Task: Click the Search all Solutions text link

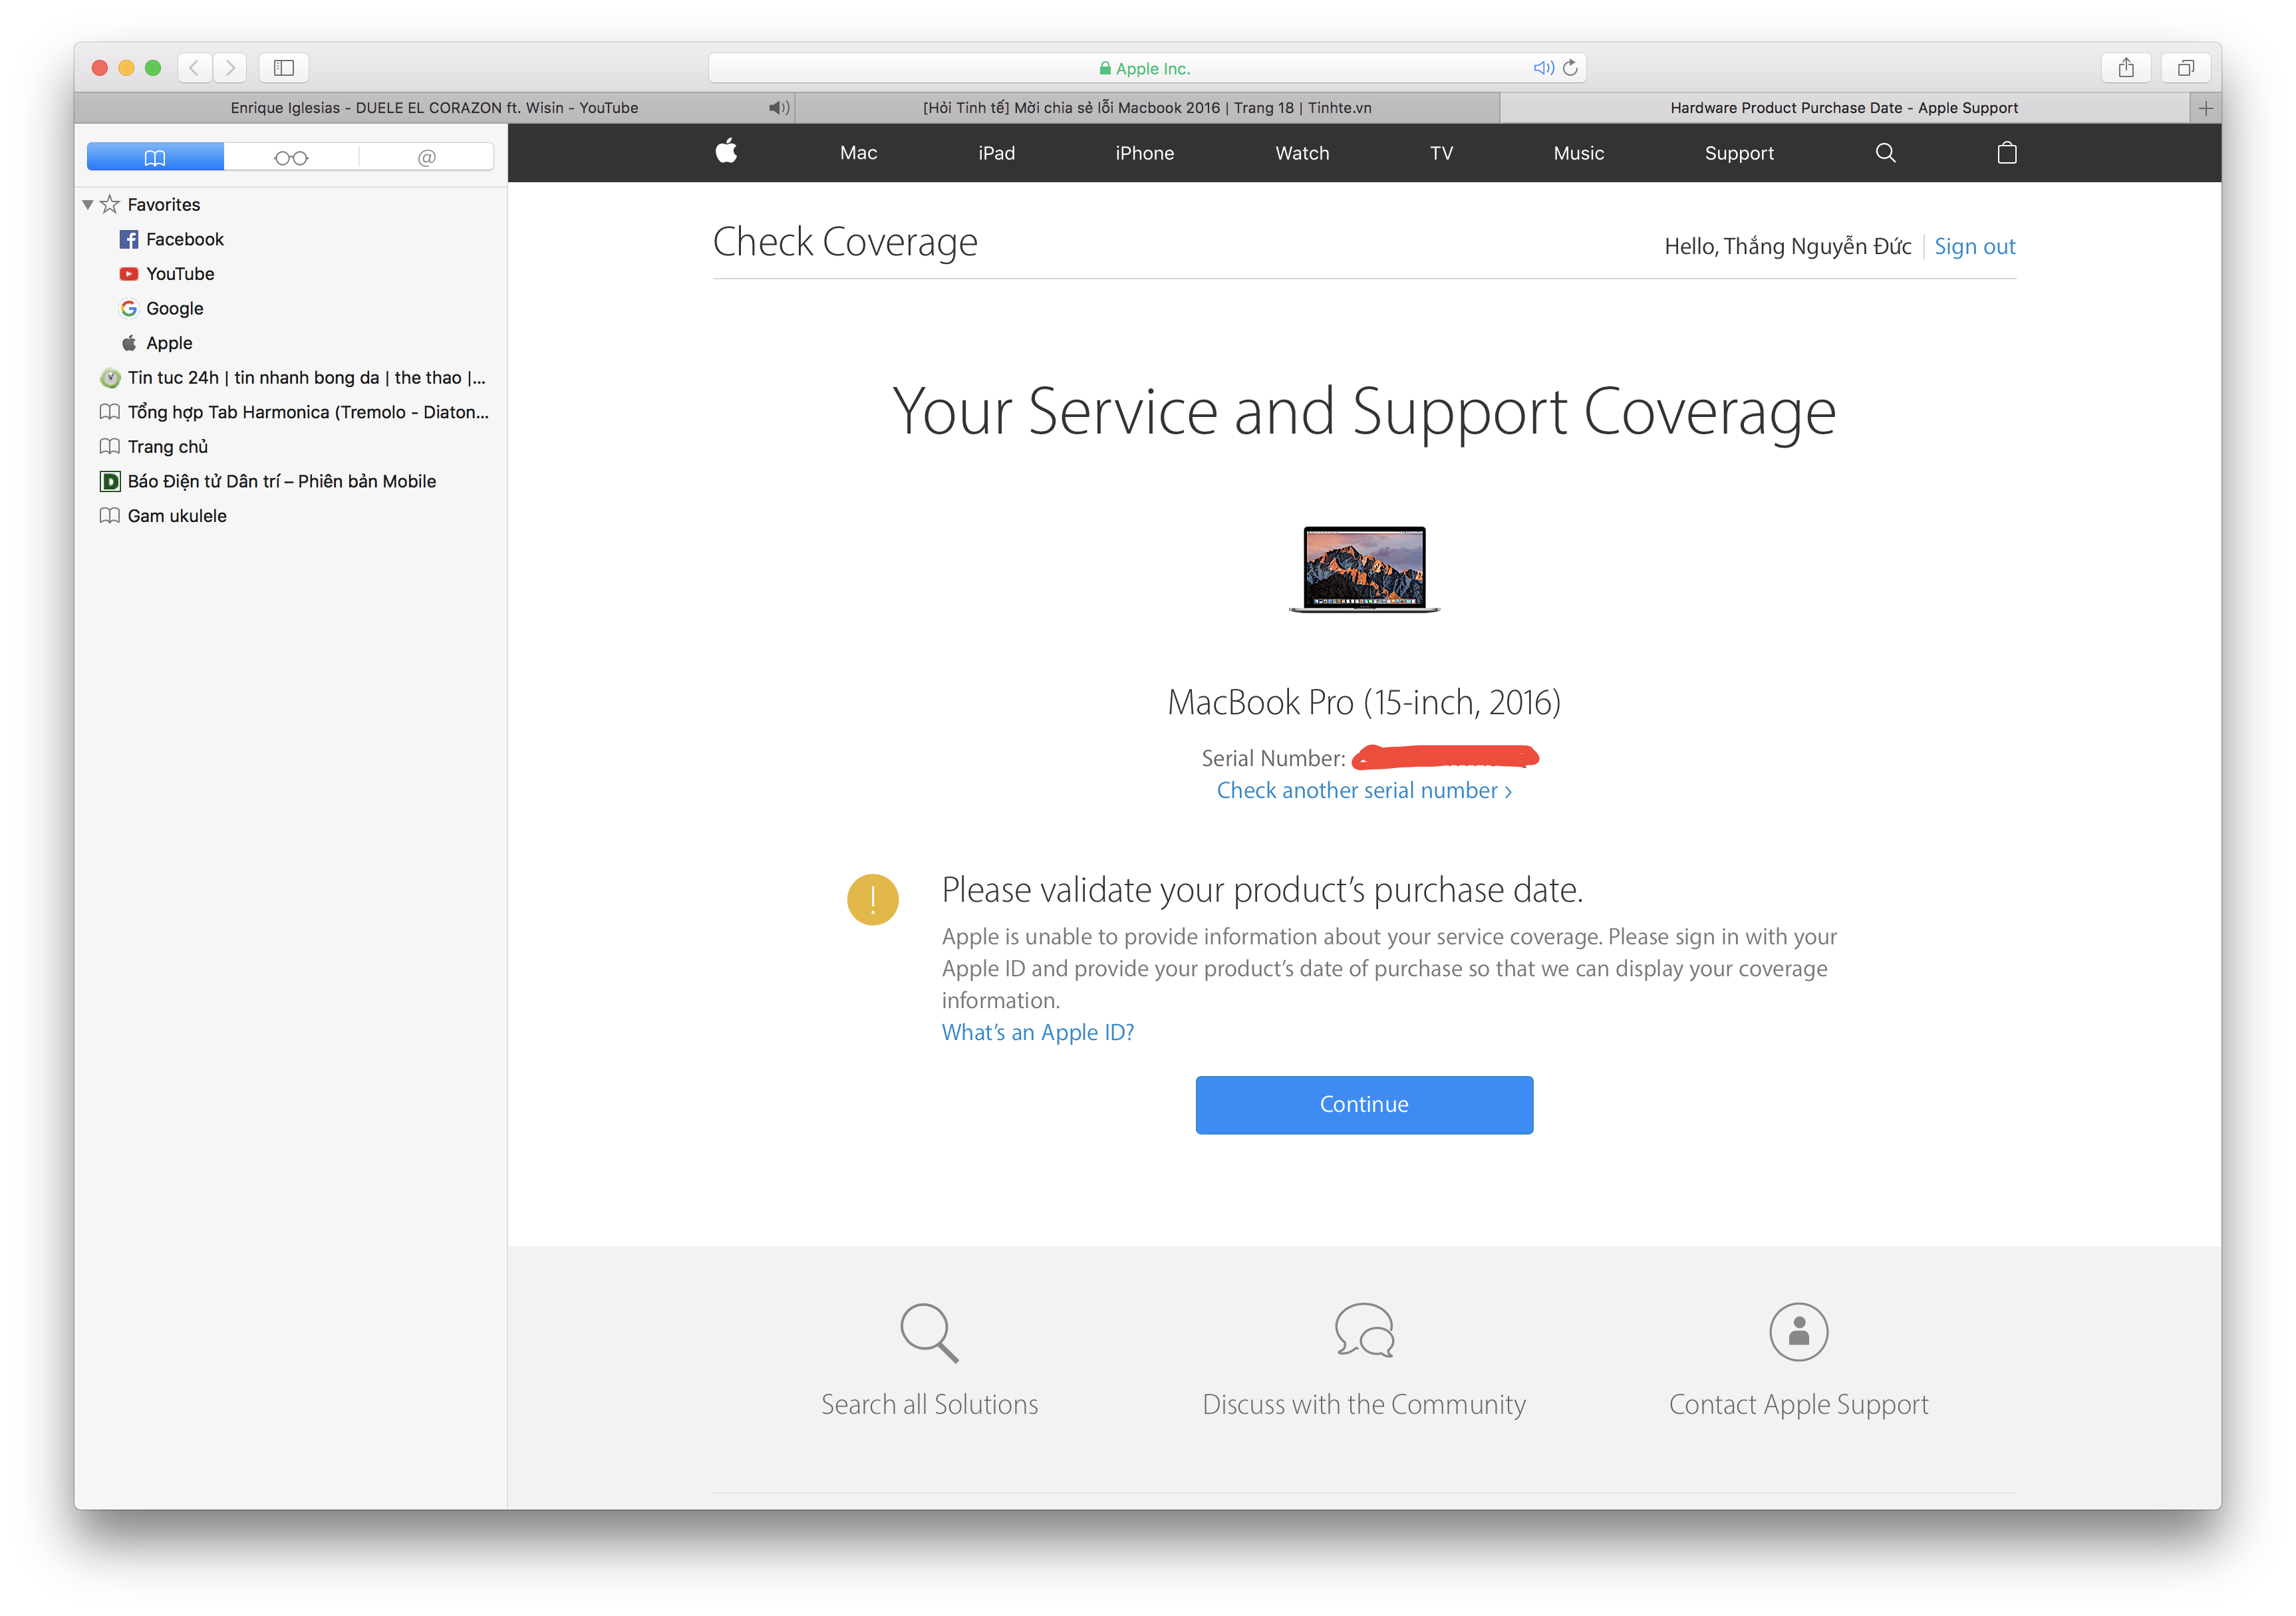Action: 929,1404
